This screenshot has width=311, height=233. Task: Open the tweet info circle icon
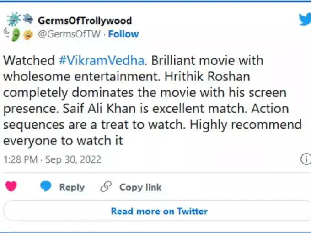[305, 159]
